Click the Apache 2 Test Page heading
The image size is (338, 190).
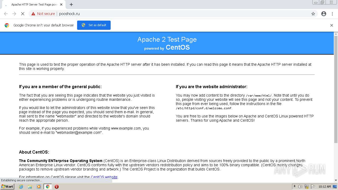click(167, 39)
